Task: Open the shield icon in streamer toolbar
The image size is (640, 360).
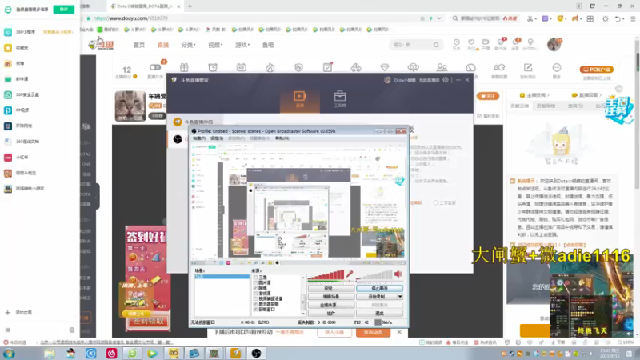Action: (298, 67)
